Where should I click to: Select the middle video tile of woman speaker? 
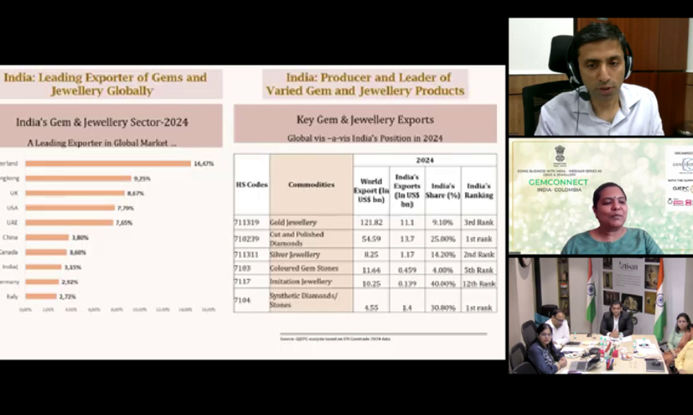(x=600, y=198)
